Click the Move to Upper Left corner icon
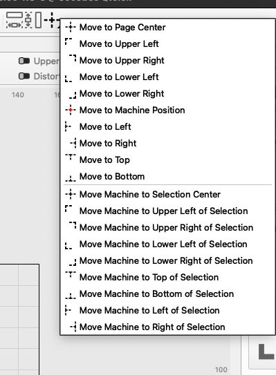 (x=68, y=41)
